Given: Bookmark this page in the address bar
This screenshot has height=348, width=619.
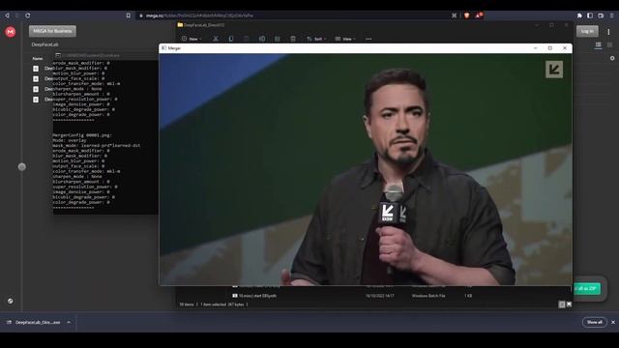Looking at the screenshot, I should click(129, 15).
